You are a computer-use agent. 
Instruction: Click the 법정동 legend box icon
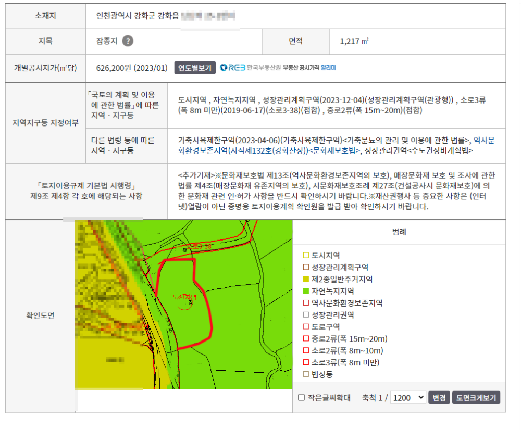306,374
